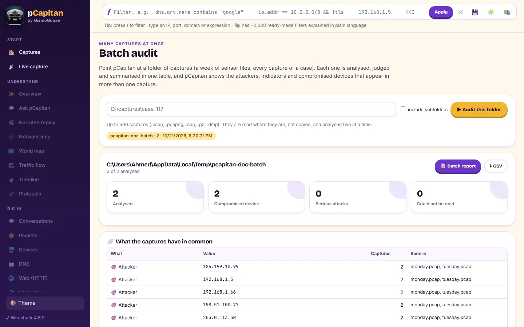Click the Ask pCapitan speech bubble icon
This screenshot has height=327, width=524.
[11, 108]
